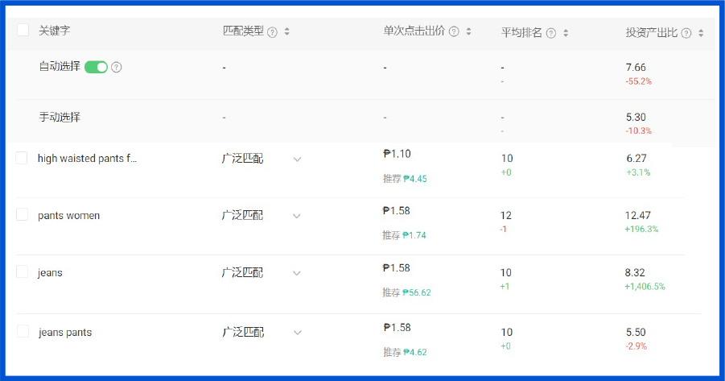
Task: Sort by 单次点击出价 column arrows
Action: pyautogui.click(x=468, y=31)
